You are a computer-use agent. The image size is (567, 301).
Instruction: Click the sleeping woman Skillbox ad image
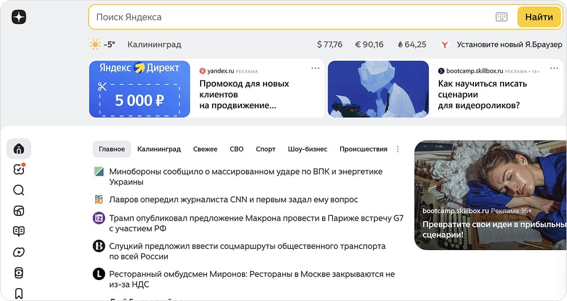pos(490,195)
